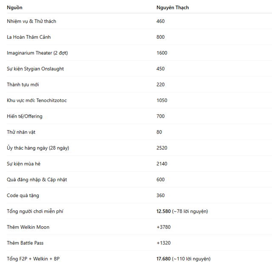Click the "Sự kiện mùa hè" cell
Viewport: 272px width, 265px height.
23,164
